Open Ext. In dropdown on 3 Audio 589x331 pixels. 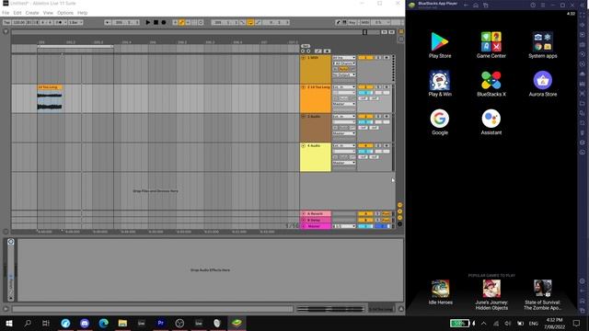[344, 117]
